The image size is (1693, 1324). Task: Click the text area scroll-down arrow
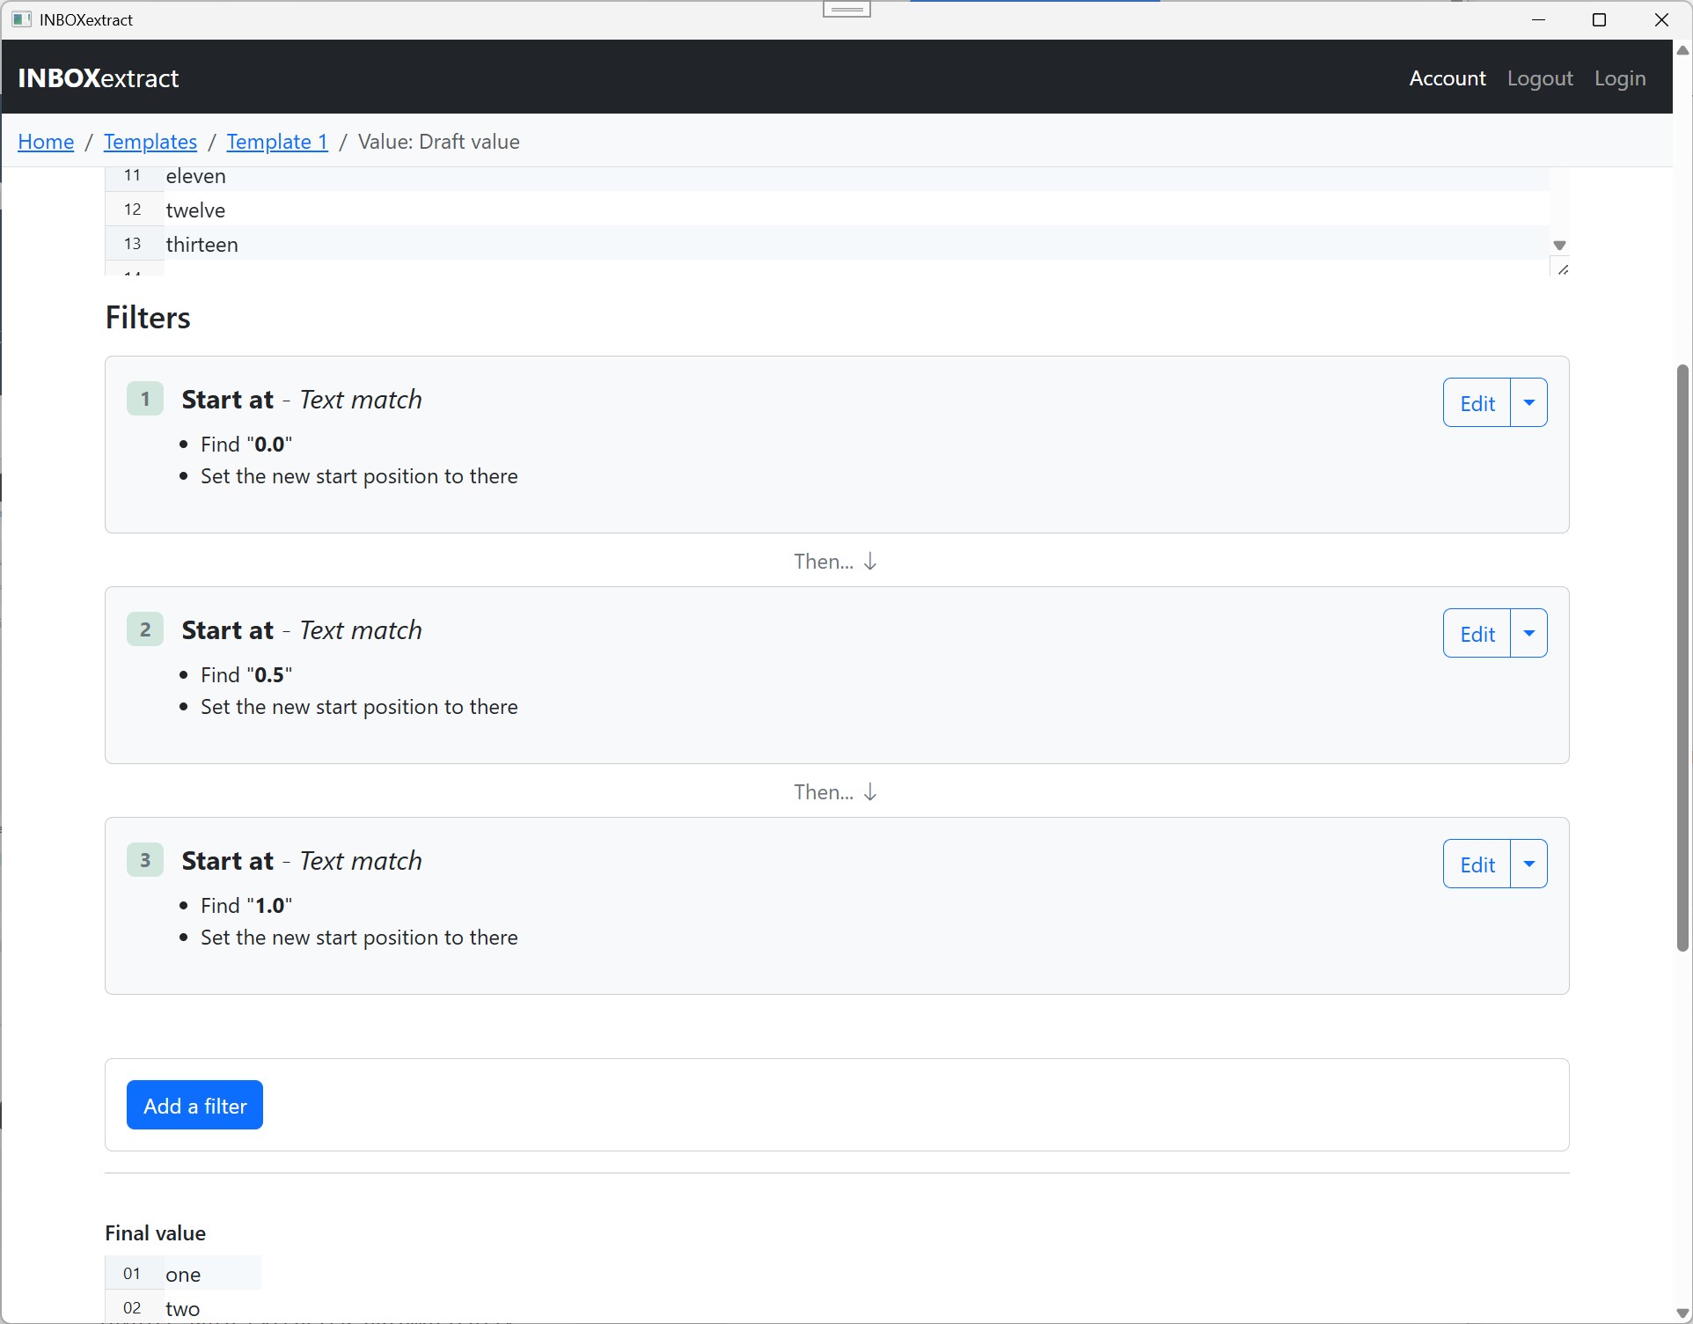point(1559,246)
